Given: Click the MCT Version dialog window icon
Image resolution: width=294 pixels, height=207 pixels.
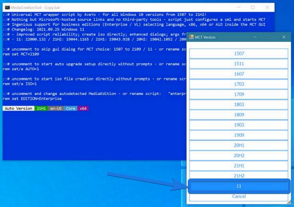Looking at the screenshot, I should click(x=191, y=37).
